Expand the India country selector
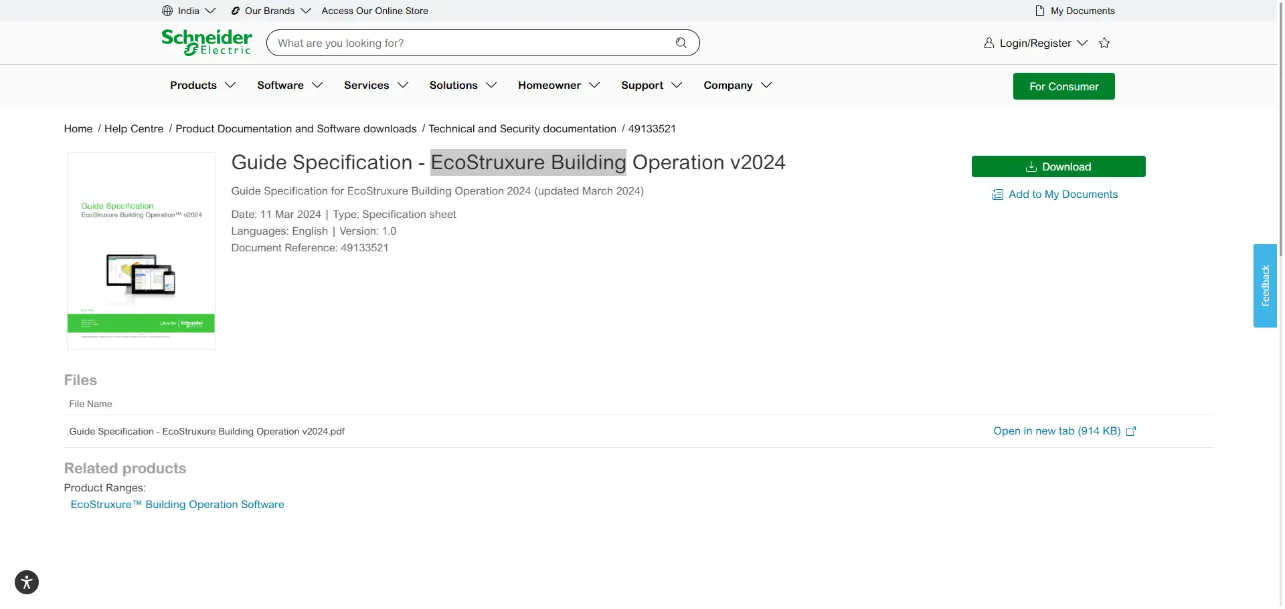 tap(210, 11)
